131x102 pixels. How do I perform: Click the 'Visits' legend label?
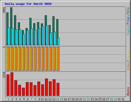click(128, 56)
